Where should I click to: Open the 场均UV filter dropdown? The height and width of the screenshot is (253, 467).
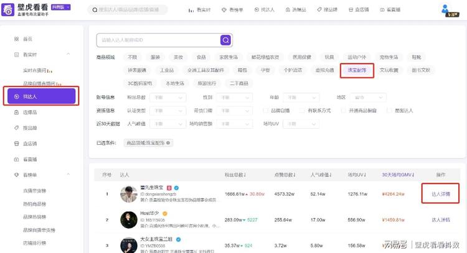[301, 124]
